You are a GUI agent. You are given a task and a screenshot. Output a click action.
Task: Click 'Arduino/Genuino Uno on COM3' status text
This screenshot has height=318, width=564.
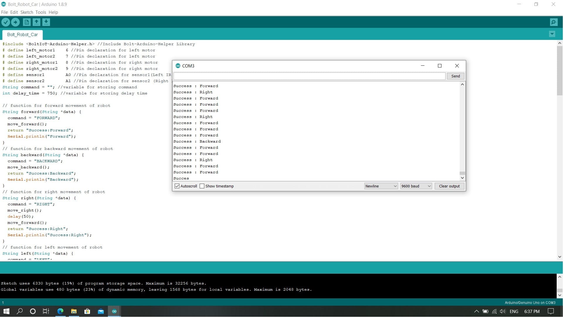[x=530, y=303]
